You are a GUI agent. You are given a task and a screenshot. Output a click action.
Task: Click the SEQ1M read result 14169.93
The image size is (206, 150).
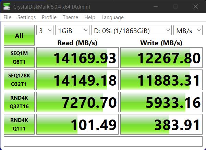point(77,58)
